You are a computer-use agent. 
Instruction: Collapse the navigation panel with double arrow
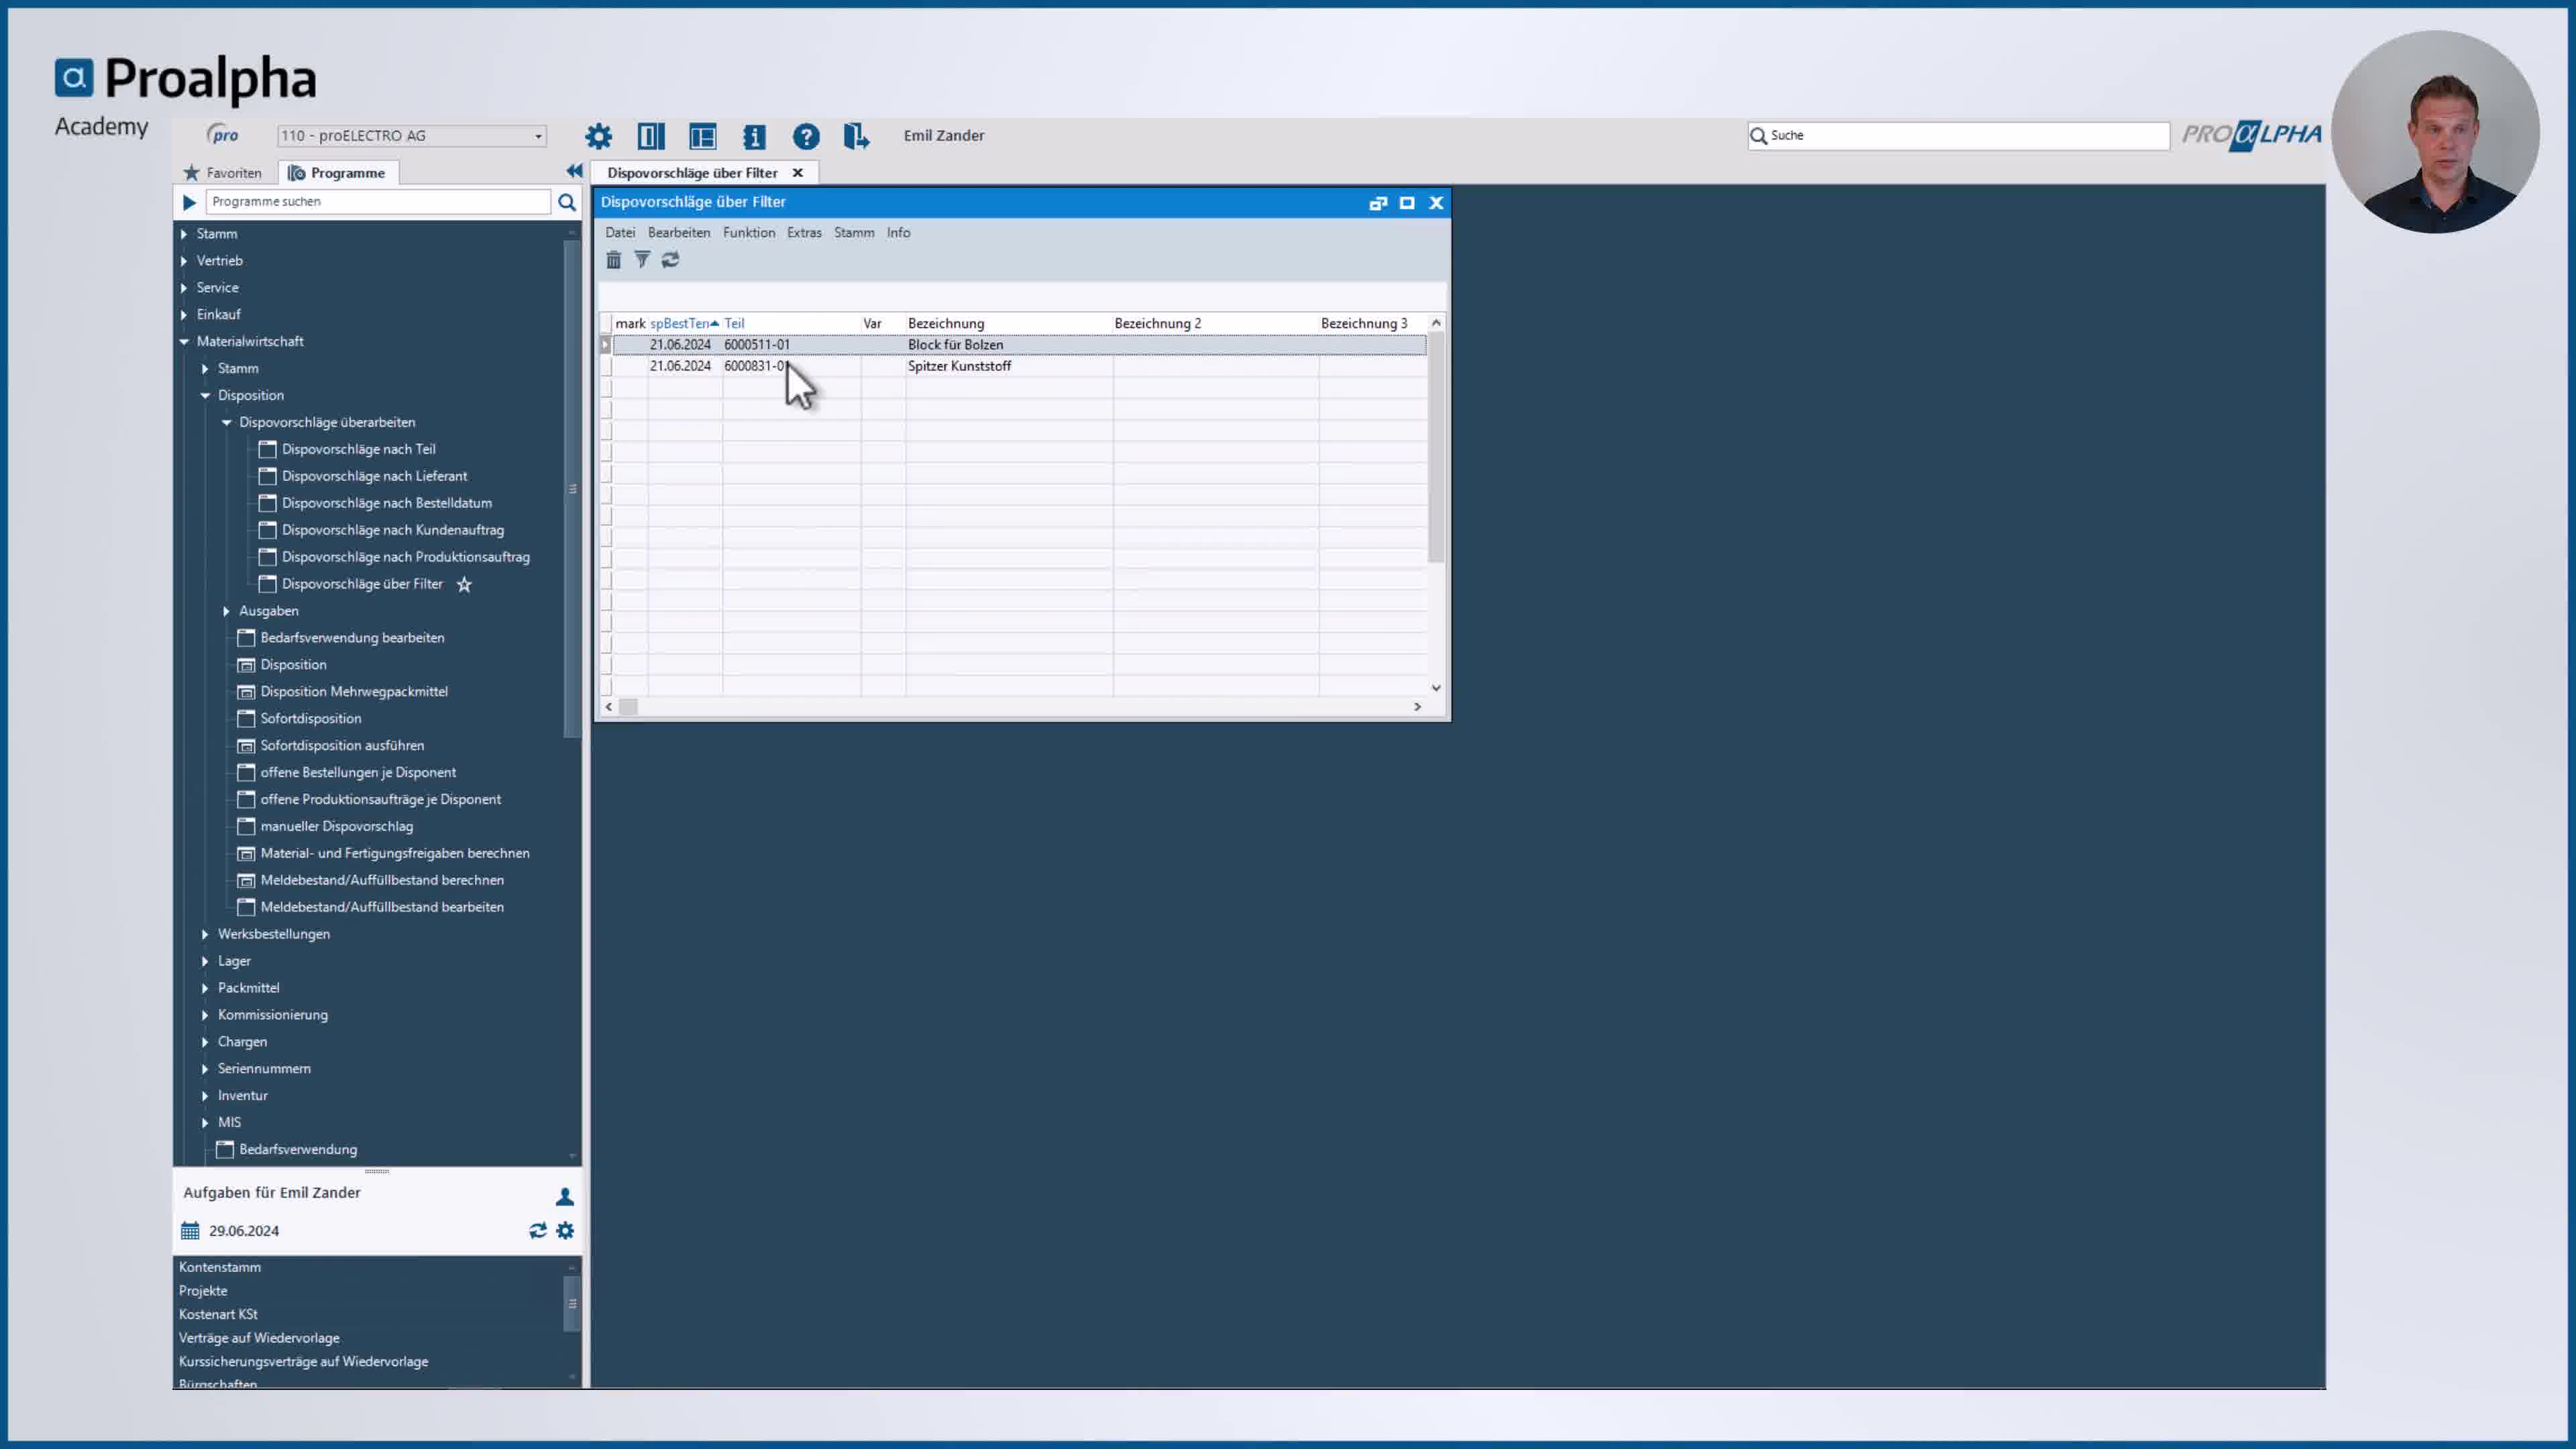(x=574, y=171)
